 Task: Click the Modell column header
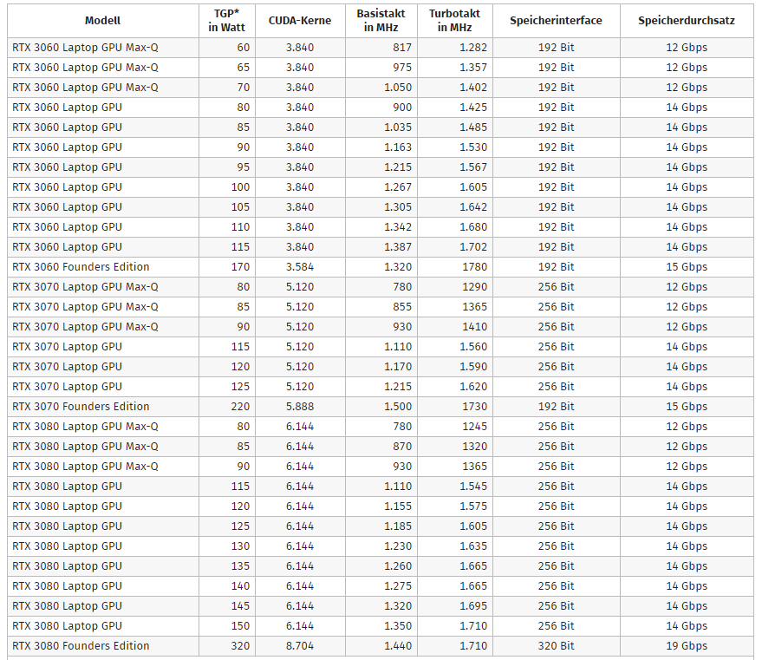pyautogui.click(x=103, y=20)
